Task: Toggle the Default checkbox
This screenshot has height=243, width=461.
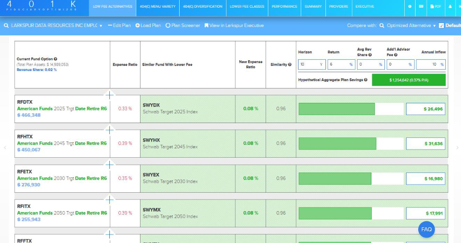Action: point(441,26)
